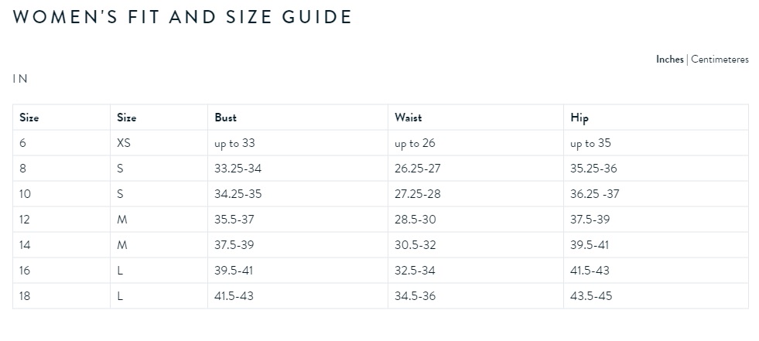Screen dimensions: 759x341
Task: Click waist measurement 27.25-28
Action: click(417, 194)
